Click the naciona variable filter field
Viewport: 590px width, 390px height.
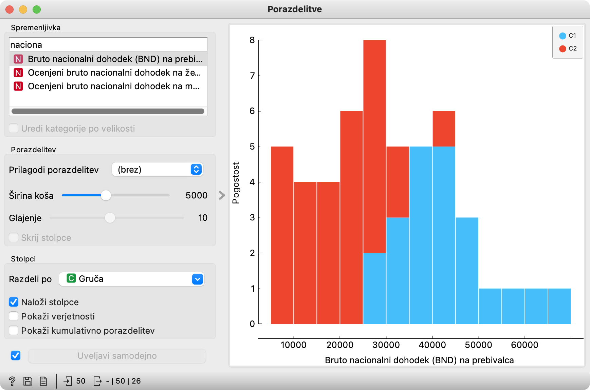tap(108, 44)
